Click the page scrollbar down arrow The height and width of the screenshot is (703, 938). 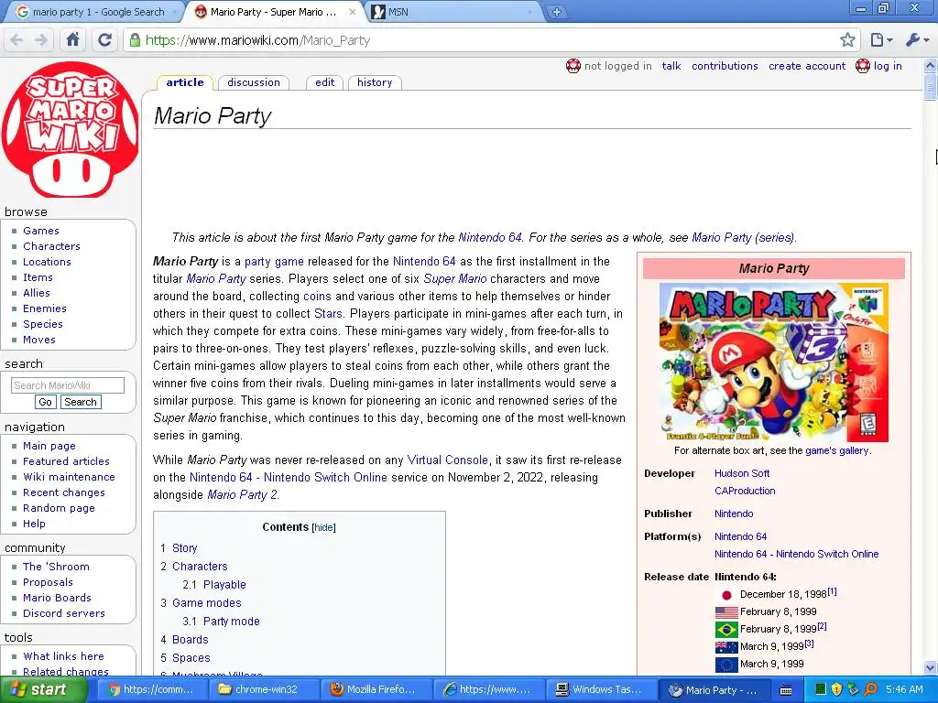pos(931,667)
